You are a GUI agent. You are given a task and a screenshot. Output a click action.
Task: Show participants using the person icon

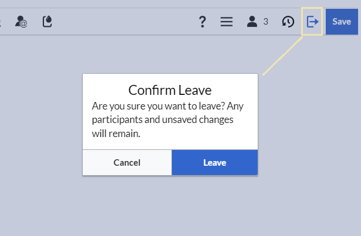252,22
